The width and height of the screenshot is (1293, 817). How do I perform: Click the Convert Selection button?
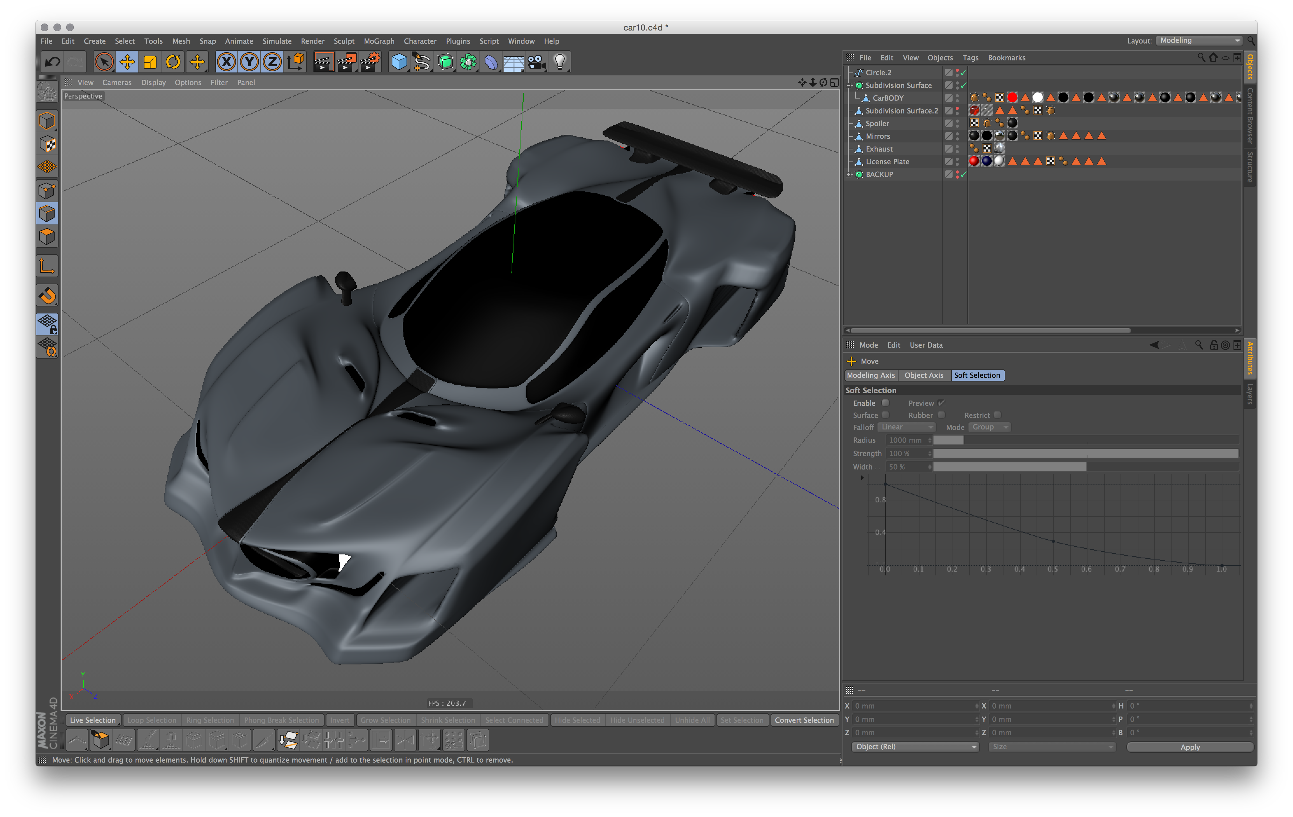click(x=804, y=720)
